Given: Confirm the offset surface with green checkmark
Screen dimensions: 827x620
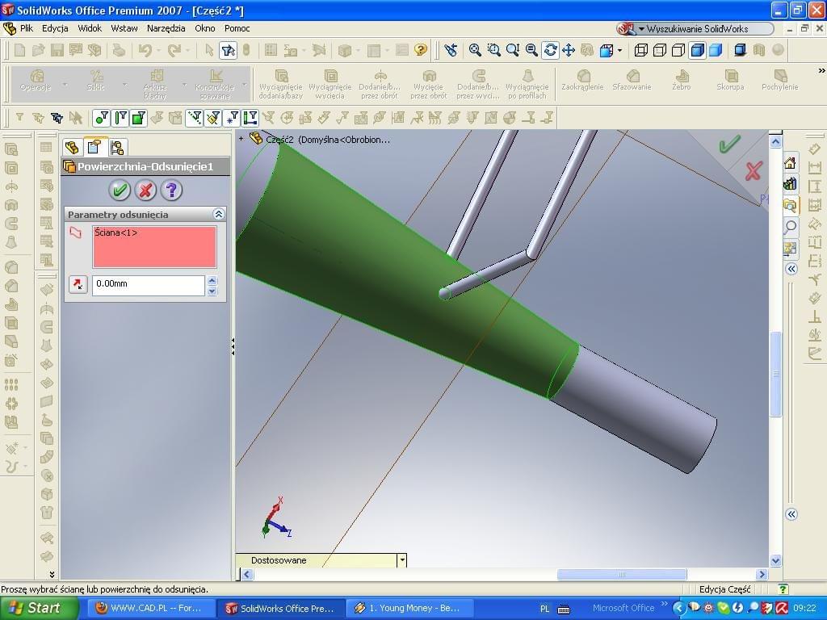Looking at the screenshot, I should 120,191.
